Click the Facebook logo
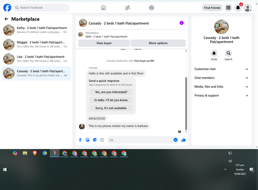This screenshot has height=190, width=258. pos(7,8)
